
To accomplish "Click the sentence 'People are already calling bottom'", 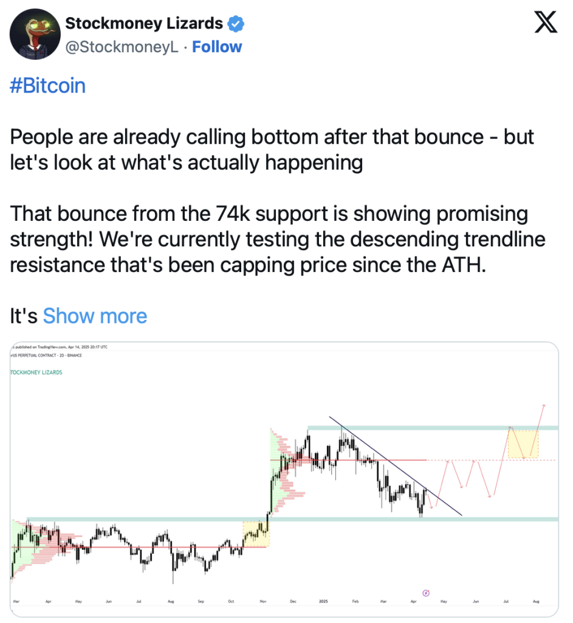I will tap(157, 137).
